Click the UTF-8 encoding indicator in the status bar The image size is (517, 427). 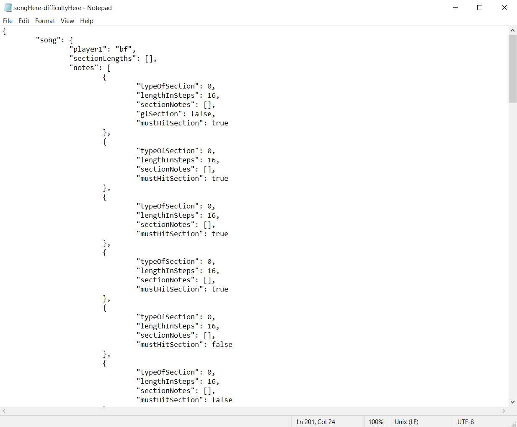point(465,422)
